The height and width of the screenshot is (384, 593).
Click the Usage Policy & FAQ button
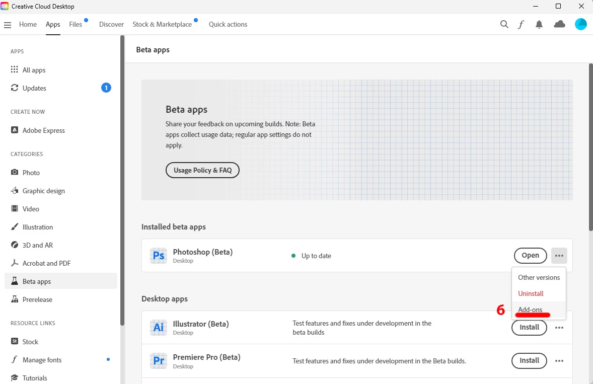pos(202,170)
